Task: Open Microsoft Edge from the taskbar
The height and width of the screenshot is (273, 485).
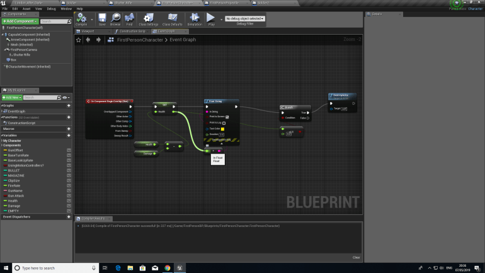Action: pos(118,268)
